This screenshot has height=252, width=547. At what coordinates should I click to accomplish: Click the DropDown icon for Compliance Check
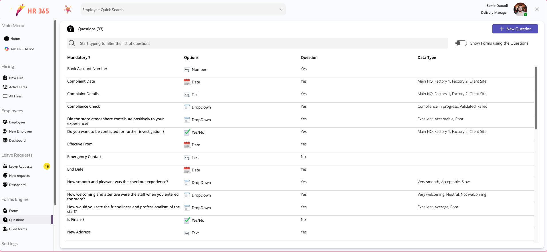[187, 107]
